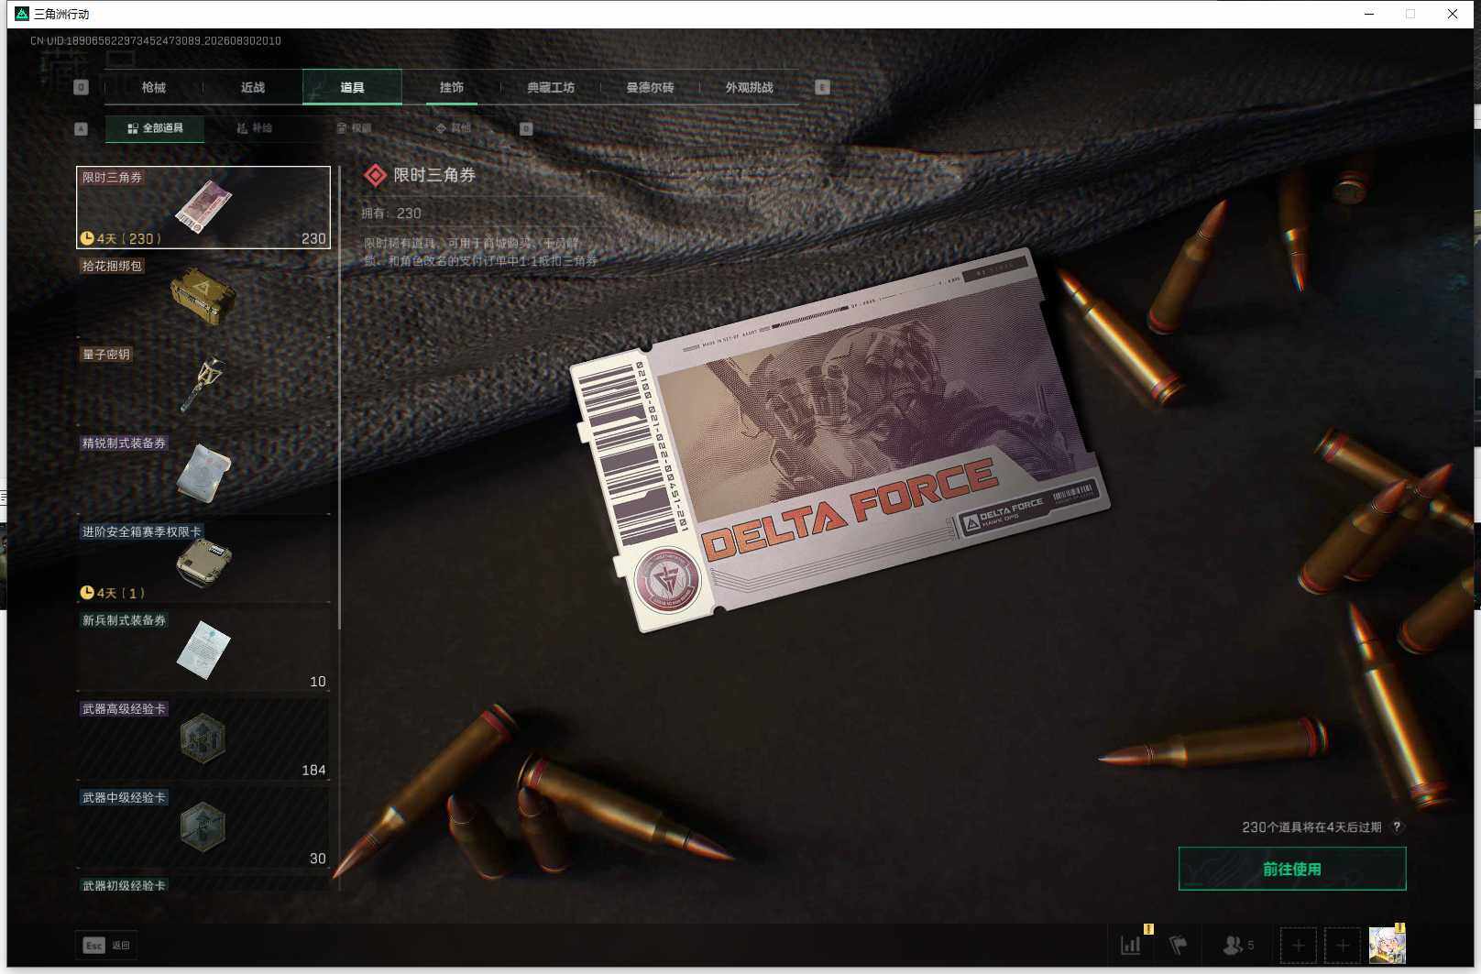Close the 三角洲行动 window
This screenshot has width=1481, height=974.
pos(1453,14)
